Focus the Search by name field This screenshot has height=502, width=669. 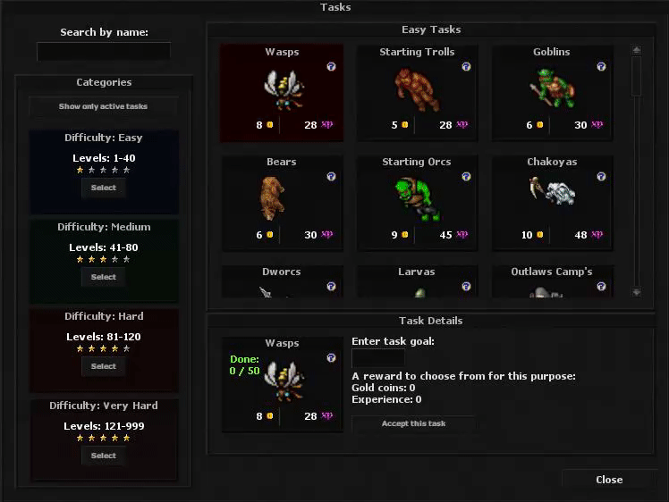pos(104,51)
